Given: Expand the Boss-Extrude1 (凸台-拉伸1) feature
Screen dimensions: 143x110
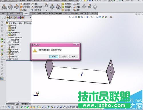Looking at the screenshot, I should click(x=7, y=49).
